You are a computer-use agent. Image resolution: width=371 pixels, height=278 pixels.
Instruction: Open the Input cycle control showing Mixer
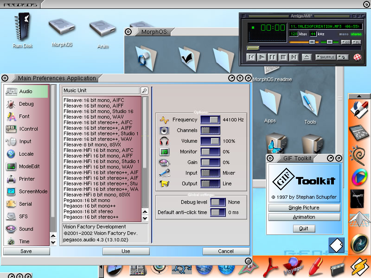tap(211, 173)
